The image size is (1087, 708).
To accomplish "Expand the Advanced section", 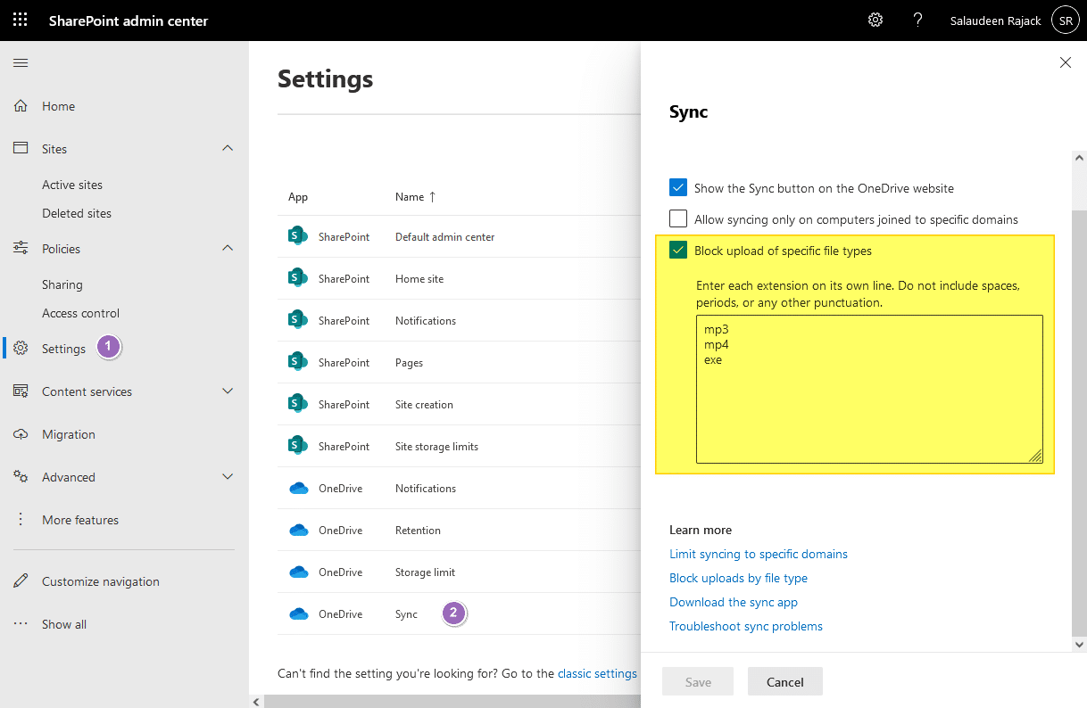I will [228, 477].
